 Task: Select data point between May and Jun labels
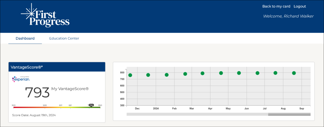pos(239,73)
